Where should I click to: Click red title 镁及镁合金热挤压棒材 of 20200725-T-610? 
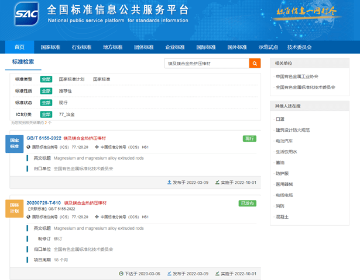tap(85, 203)
